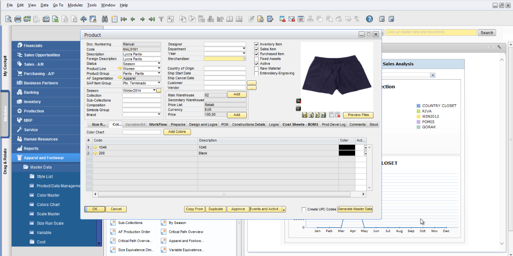Image resolution: width=513 pixels, height=256 pixels.
Task: Click the delete image icon with red X
Action: [337, 115]
